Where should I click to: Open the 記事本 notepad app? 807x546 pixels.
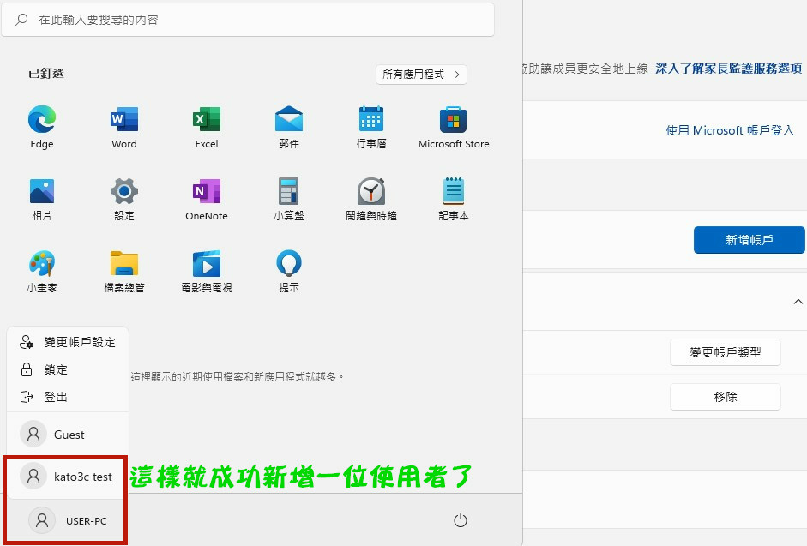point(454,199)
